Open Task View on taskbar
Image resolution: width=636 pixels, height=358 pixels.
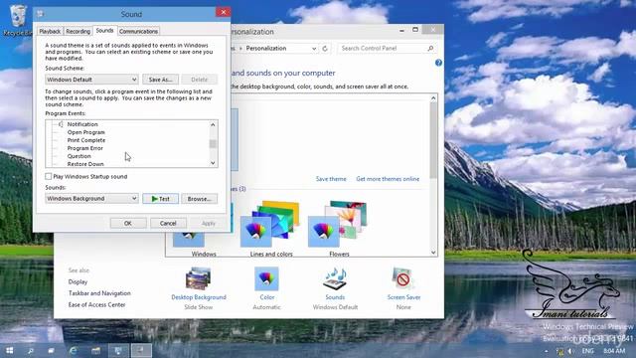(x=51, y=350)
